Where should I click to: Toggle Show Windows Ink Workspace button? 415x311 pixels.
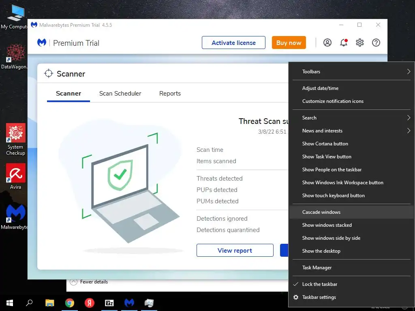[351, 183]
